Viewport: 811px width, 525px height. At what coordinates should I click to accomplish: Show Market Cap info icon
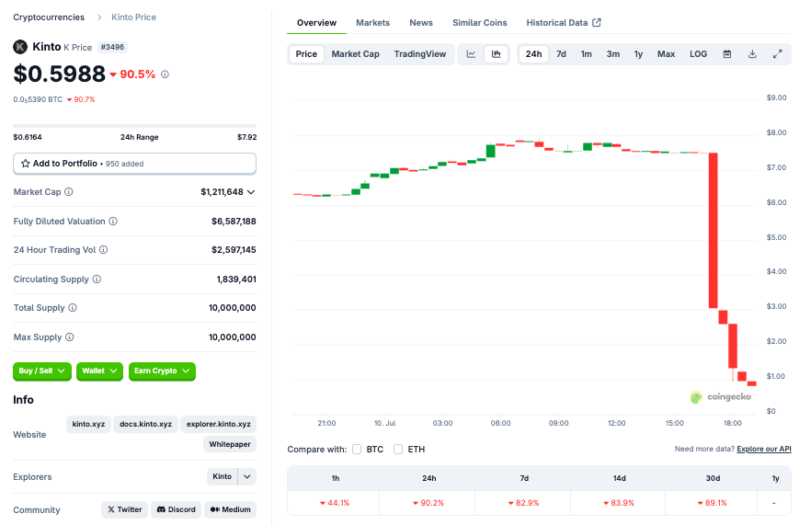click(x=69, y=192)
